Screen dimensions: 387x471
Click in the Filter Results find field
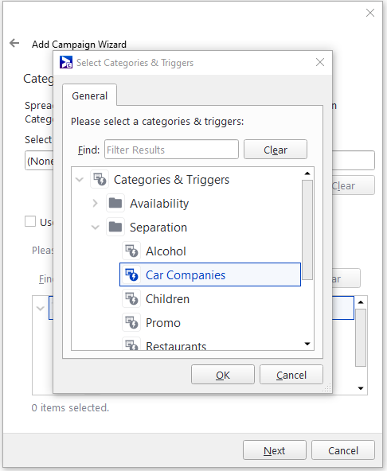[171, 150]
